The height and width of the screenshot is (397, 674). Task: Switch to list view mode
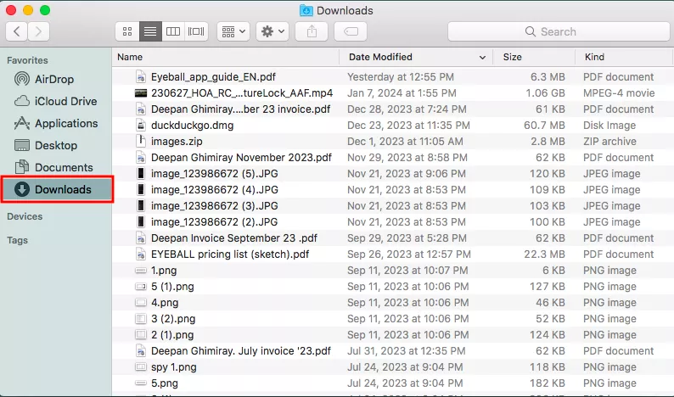click(150, 31)
